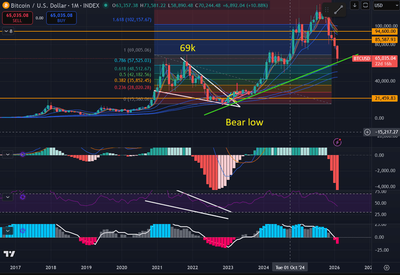
Task: Expand the bottom pane legend chevron
Action: click(x=7, y=231)
